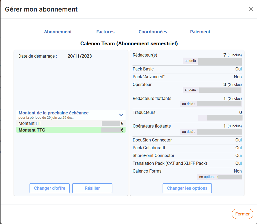Viewport: 257px width, 224px height.
Task: Click the 'Montant de la prochaine échéance' heading
Action: pyautogui.click(x=53, y=113)
